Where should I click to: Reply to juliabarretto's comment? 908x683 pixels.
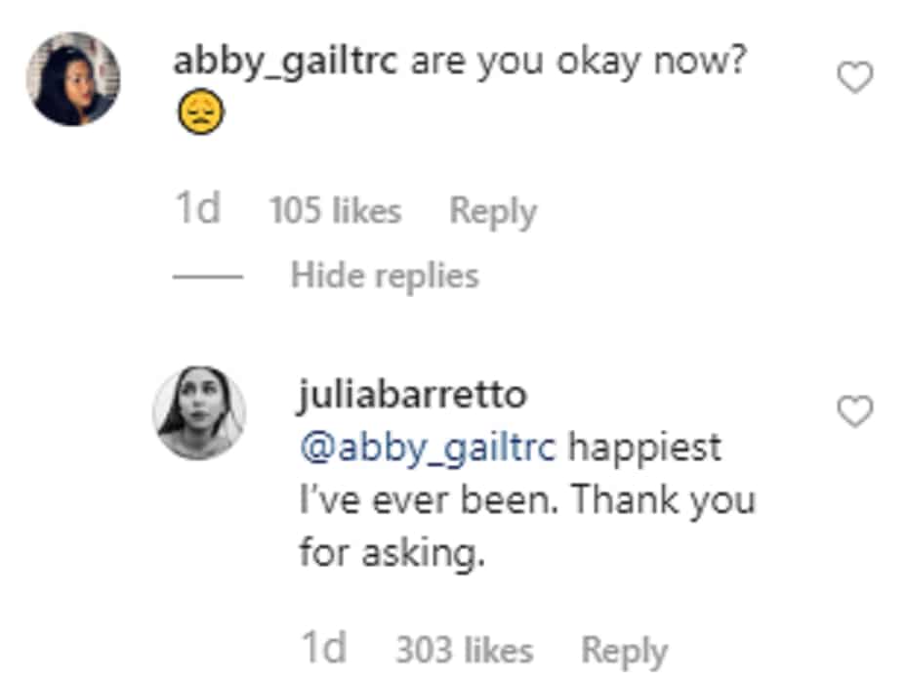point(624,651)
